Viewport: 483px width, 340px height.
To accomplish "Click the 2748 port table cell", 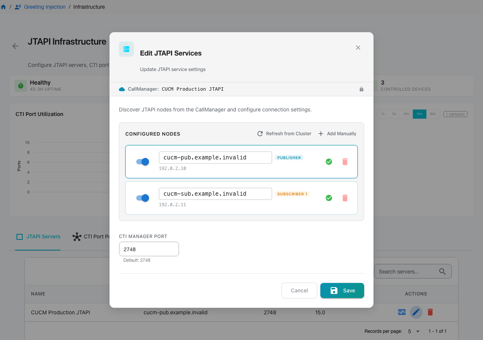I will (x=270, y=312).
